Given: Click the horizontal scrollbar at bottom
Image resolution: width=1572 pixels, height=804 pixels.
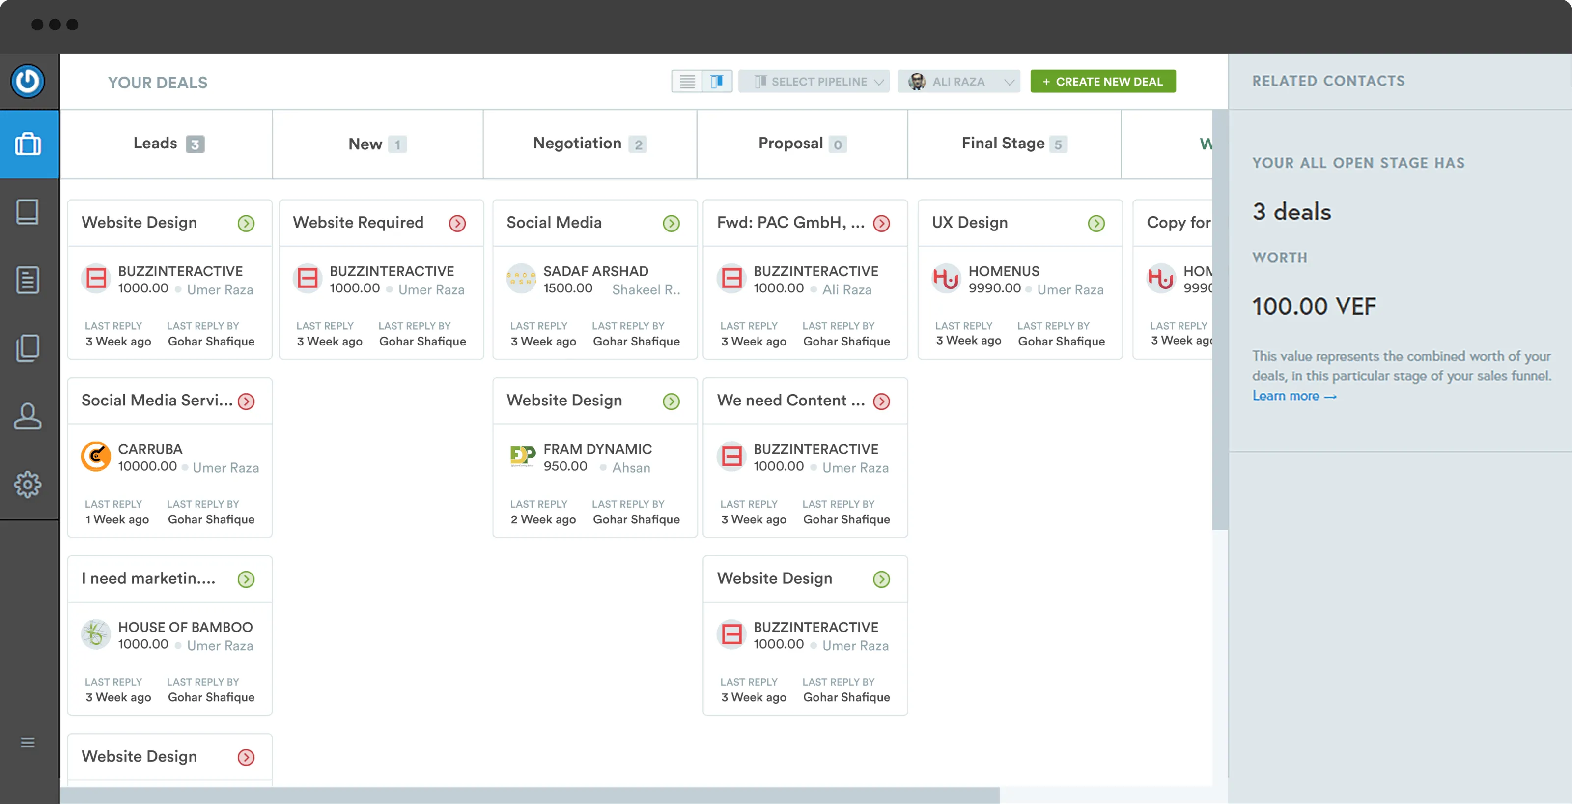Looking at the screenshot, I should tap(530, 795).
